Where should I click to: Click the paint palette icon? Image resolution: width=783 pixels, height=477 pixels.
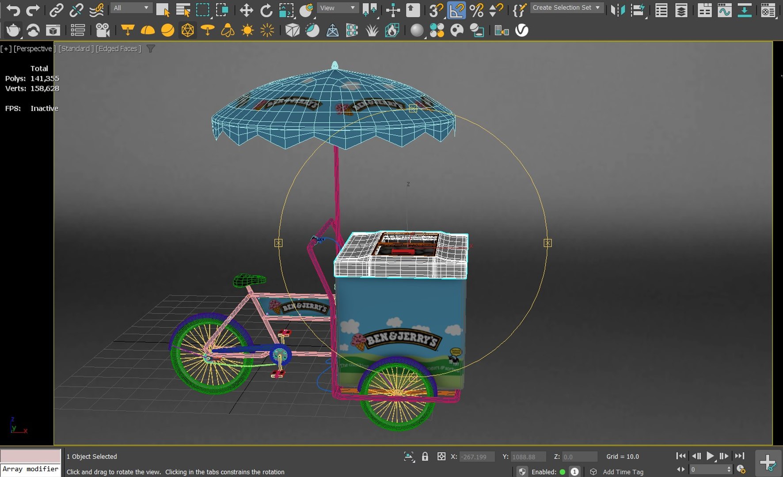[456, 30]
